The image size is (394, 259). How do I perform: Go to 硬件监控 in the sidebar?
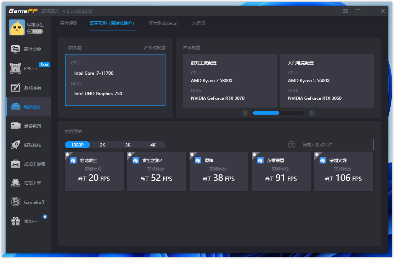[x=28, y=49]
